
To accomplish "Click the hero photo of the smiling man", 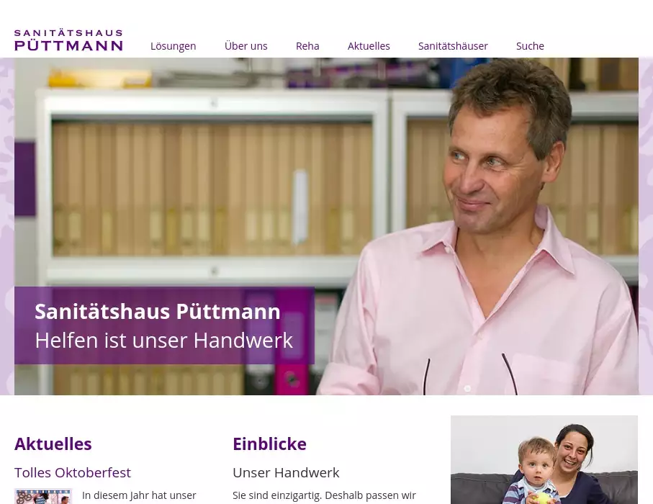I will click(x=479, y=227).
